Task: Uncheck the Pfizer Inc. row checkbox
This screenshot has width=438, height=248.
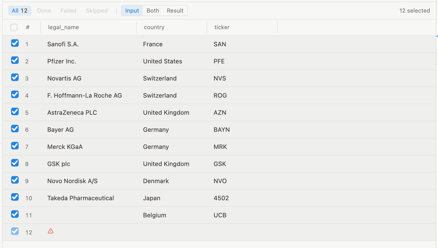Action: [x=15, y=60]
